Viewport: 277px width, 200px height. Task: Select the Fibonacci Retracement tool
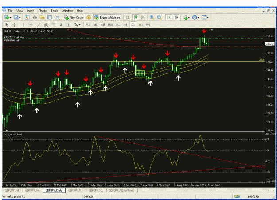tap(54, 25)
